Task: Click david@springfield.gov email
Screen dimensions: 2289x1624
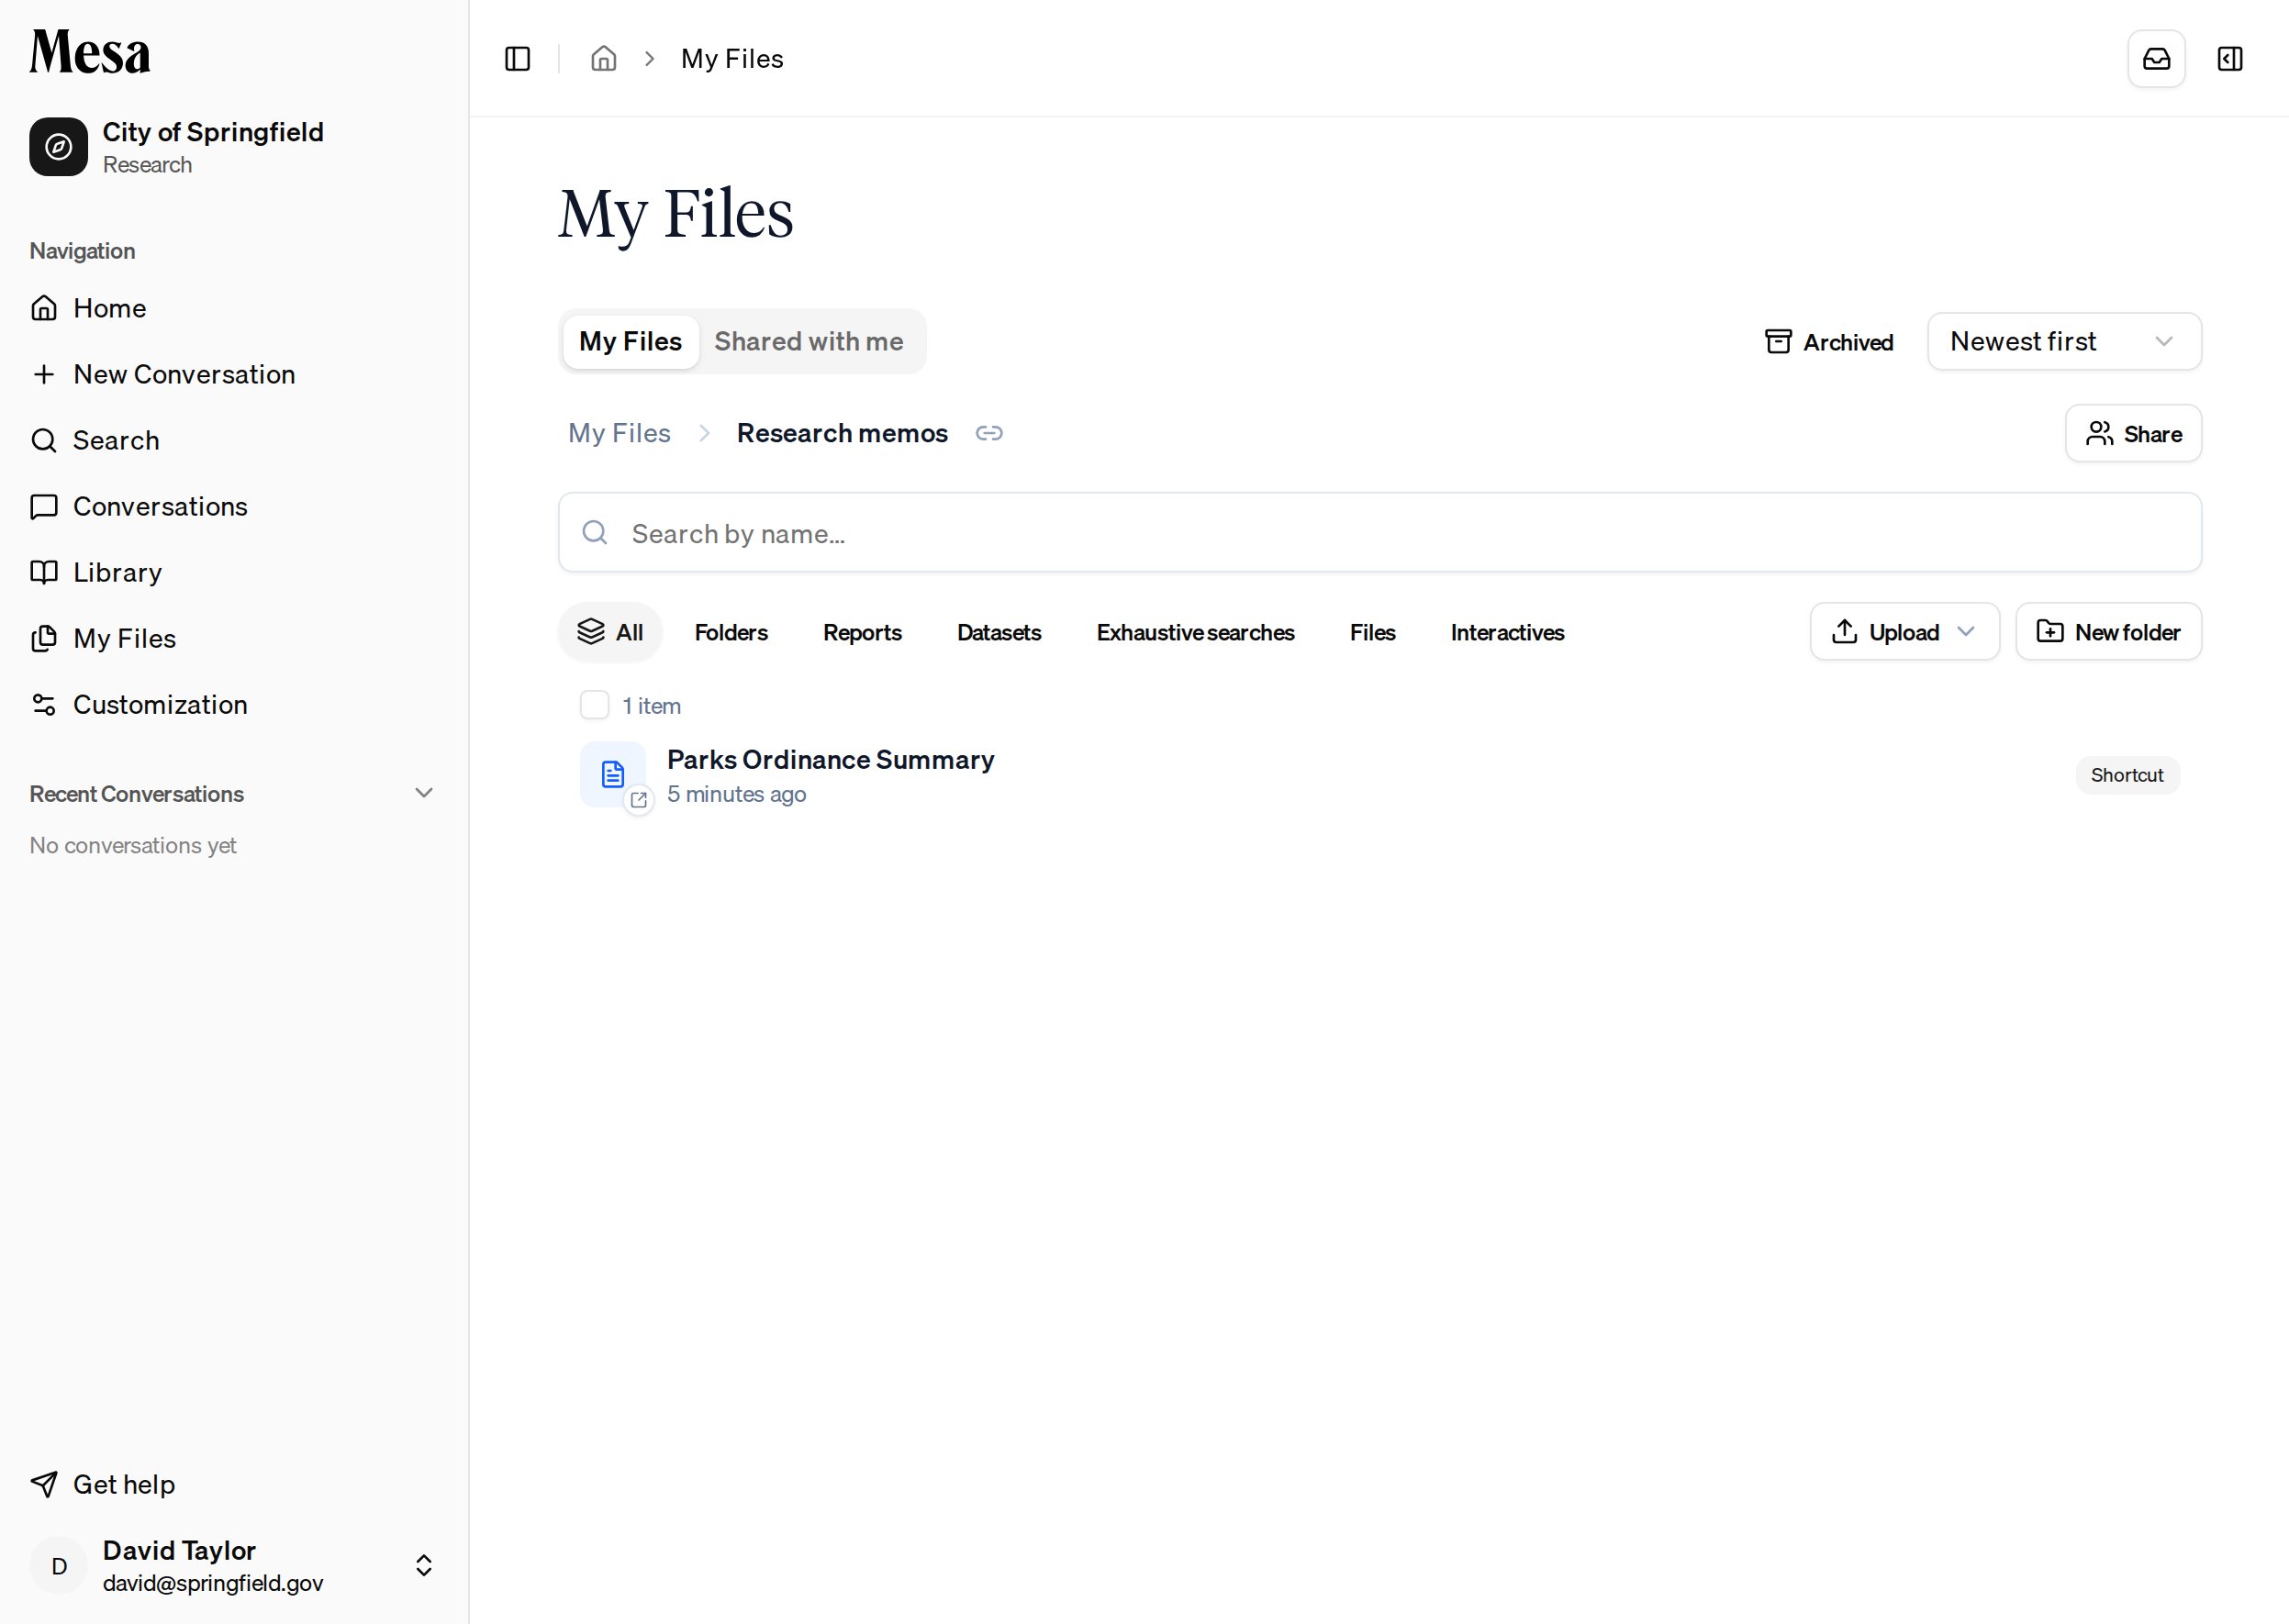Action: 213,1583
